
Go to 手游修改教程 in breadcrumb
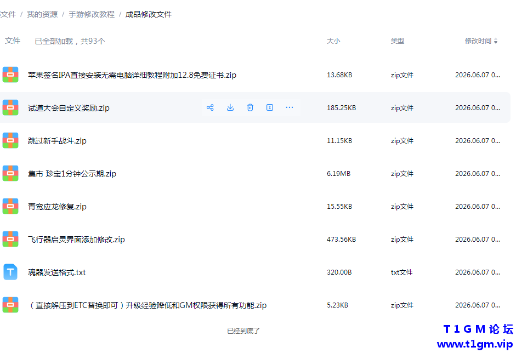point(92,14)
